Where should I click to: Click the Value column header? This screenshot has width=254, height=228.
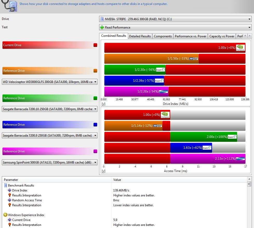[179, 180]
